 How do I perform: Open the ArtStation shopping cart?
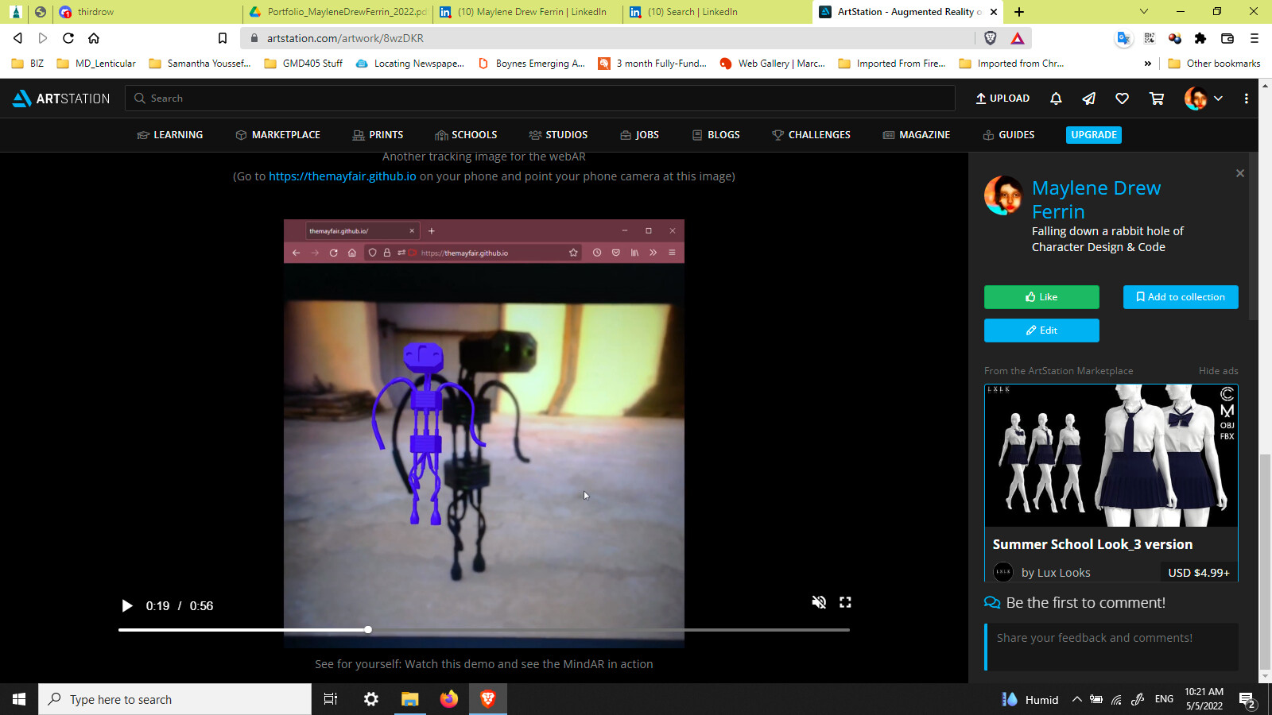1156,98
